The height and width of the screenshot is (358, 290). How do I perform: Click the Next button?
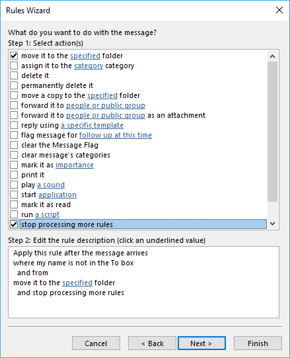pos(201,343)
